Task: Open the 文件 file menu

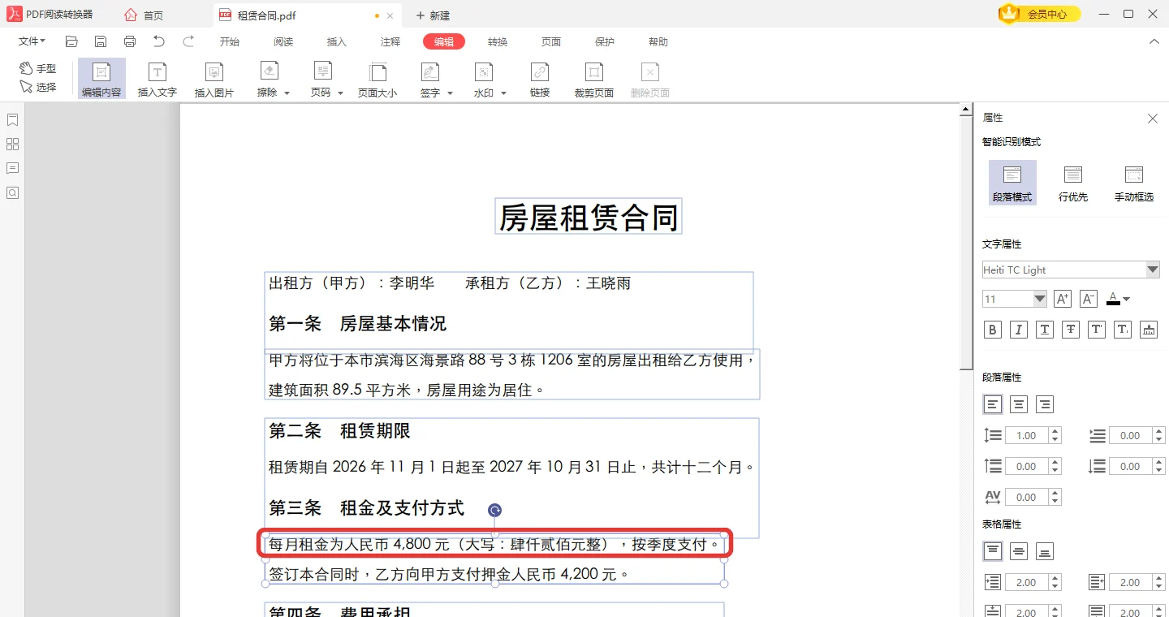Action: pos(32,41)
